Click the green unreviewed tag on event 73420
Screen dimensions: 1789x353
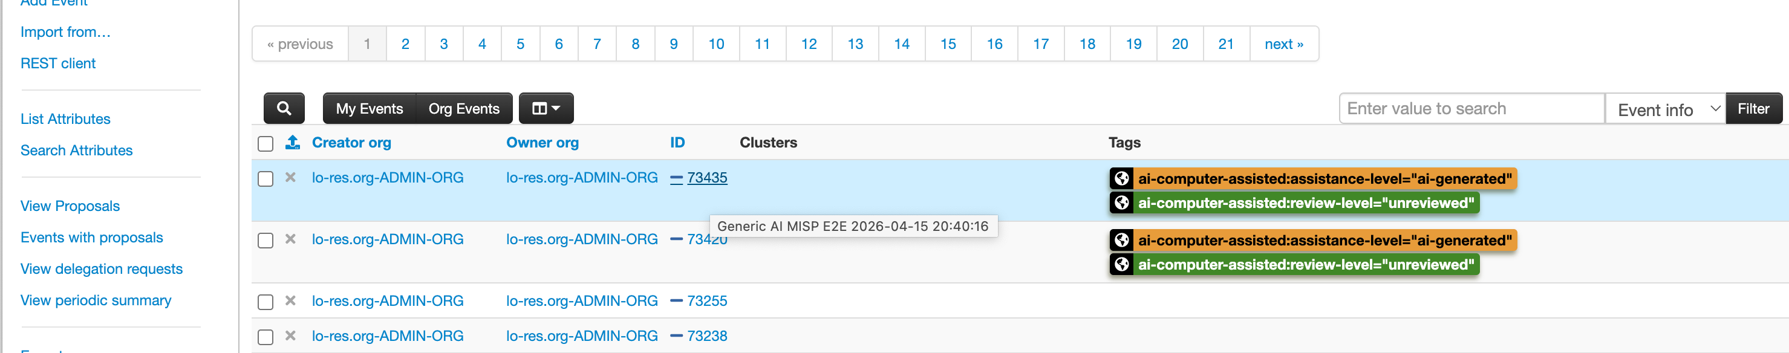1305,265
